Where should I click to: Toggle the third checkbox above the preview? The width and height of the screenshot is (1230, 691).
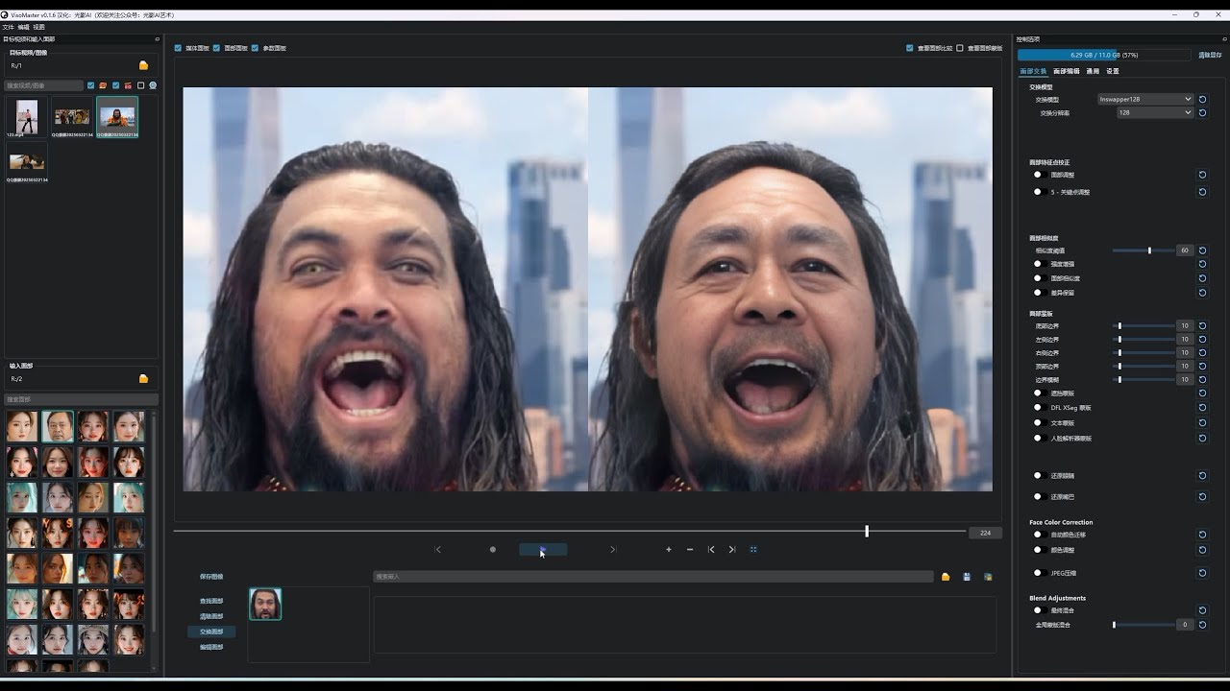click(x=255, y=48)
